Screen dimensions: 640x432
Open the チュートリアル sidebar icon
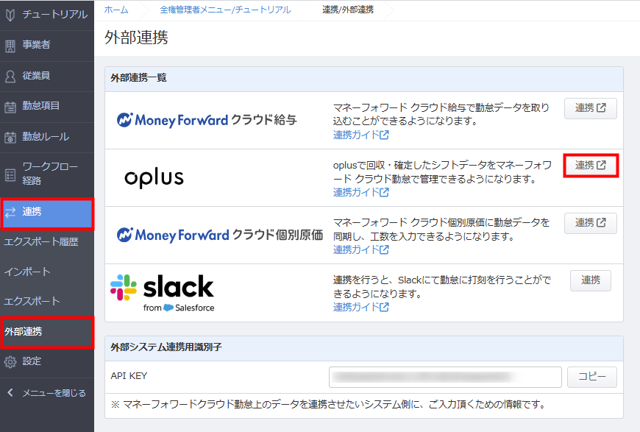pyautogui.click(x=10, y=15)
